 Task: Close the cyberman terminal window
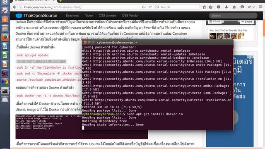point(85,42)
